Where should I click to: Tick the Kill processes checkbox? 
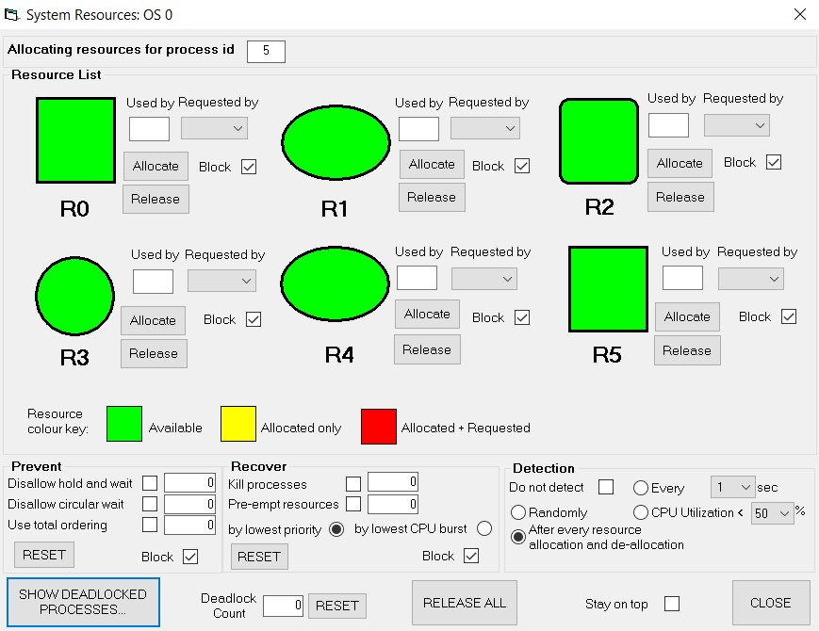click(x=353, y=483)
